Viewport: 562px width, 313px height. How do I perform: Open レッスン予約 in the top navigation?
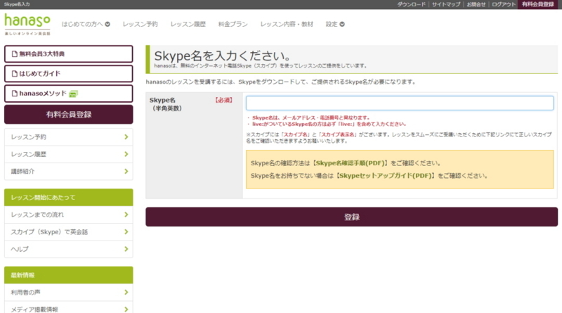(140, 24)
